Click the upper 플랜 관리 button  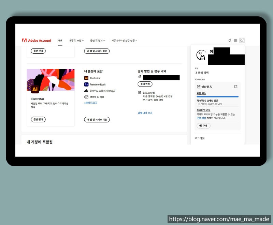pyautogui.click(x=38, y=51)
